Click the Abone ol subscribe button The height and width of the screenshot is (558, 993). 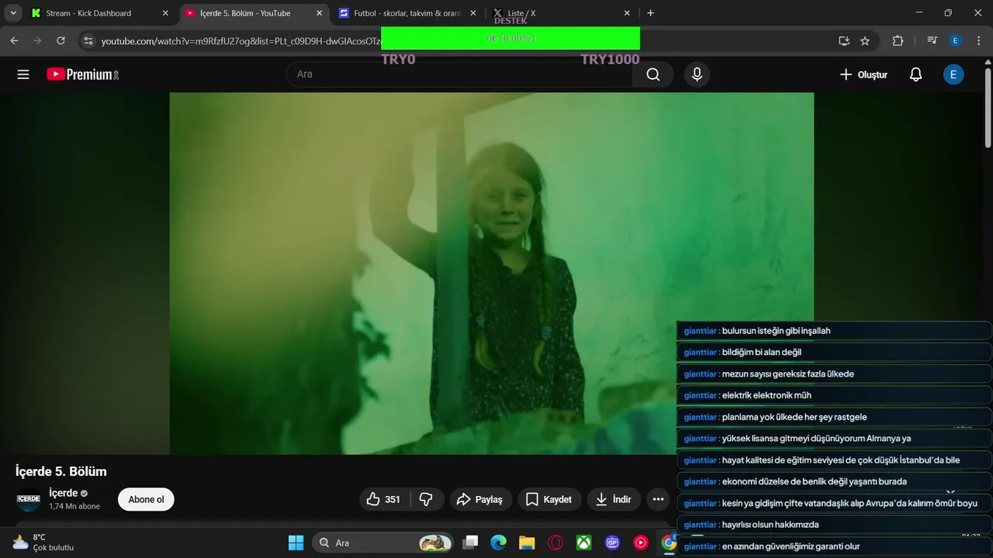pyautogui.click(x=146, y=499)
